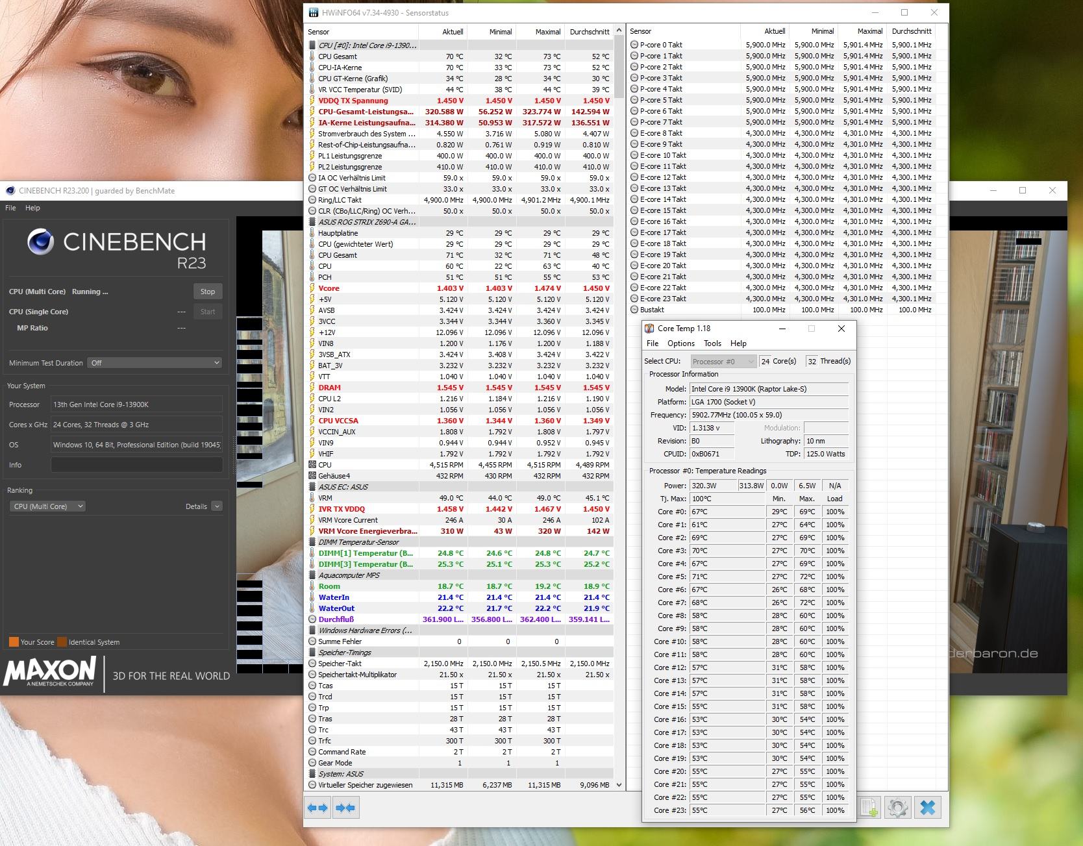Viewport: 1083px width, 846px height.
Task: Click icon beside Durchfluß row
Action: [312, 619]
